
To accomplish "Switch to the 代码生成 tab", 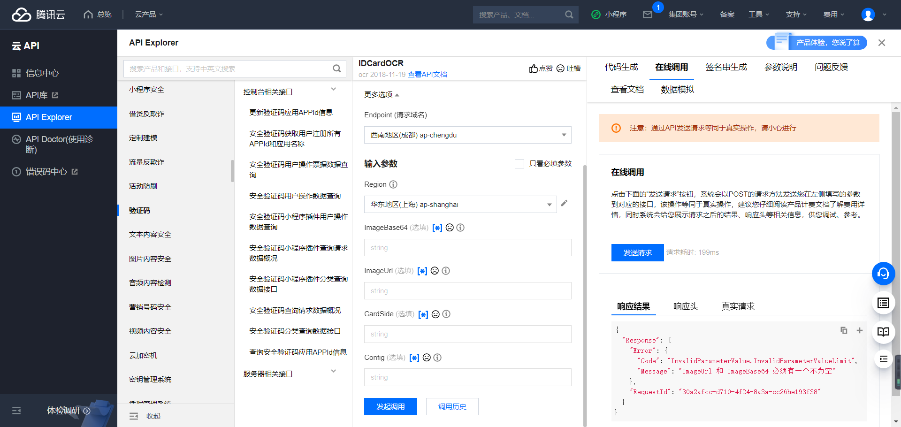I will click(x=621, y=67).
